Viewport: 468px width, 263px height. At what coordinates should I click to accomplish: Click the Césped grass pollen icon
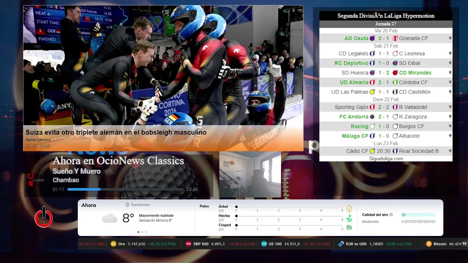coord(349,227)
